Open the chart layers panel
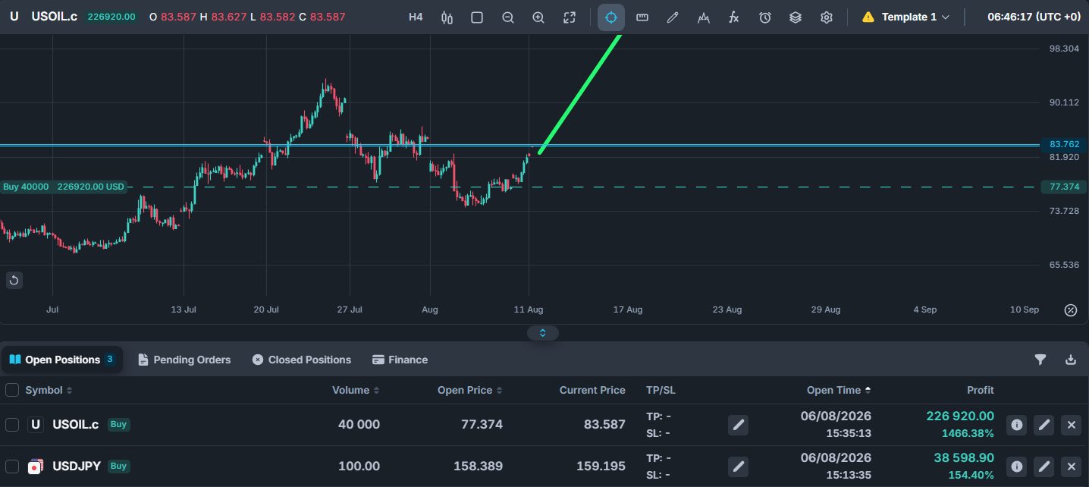This screenshot has width=1089, height=487. (796, 17)
